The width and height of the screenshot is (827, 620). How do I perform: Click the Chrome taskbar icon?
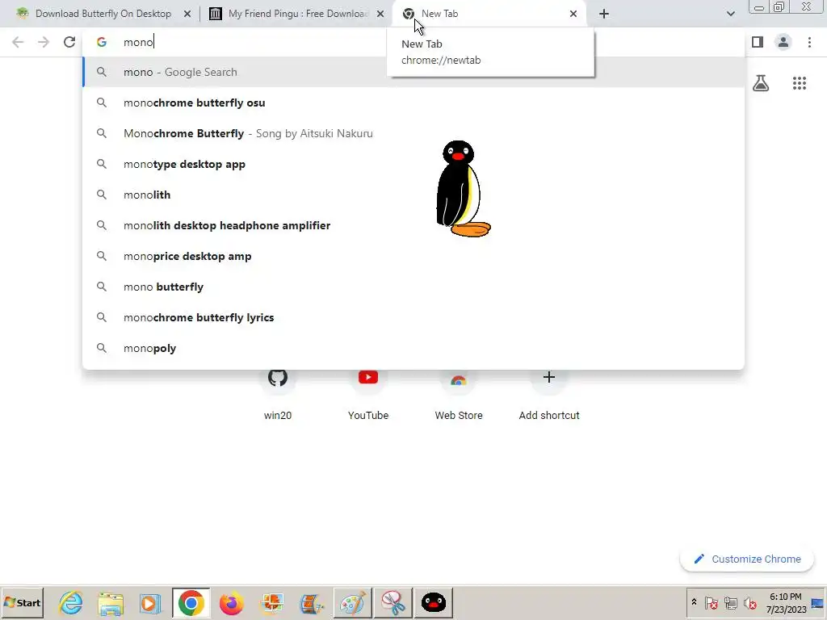pos(191,602)
